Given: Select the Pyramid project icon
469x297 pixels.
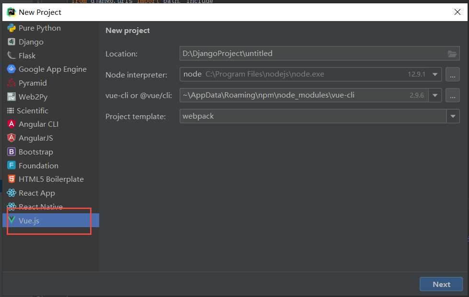Looking at the screenshot, I should coord(11,83).
